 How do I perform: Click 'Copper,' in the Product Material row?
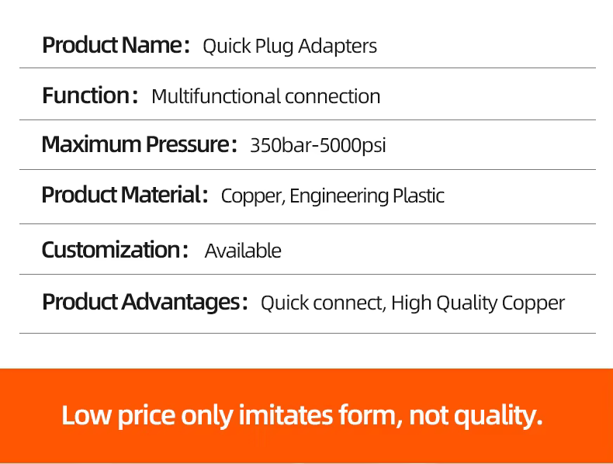pos(253,196)
